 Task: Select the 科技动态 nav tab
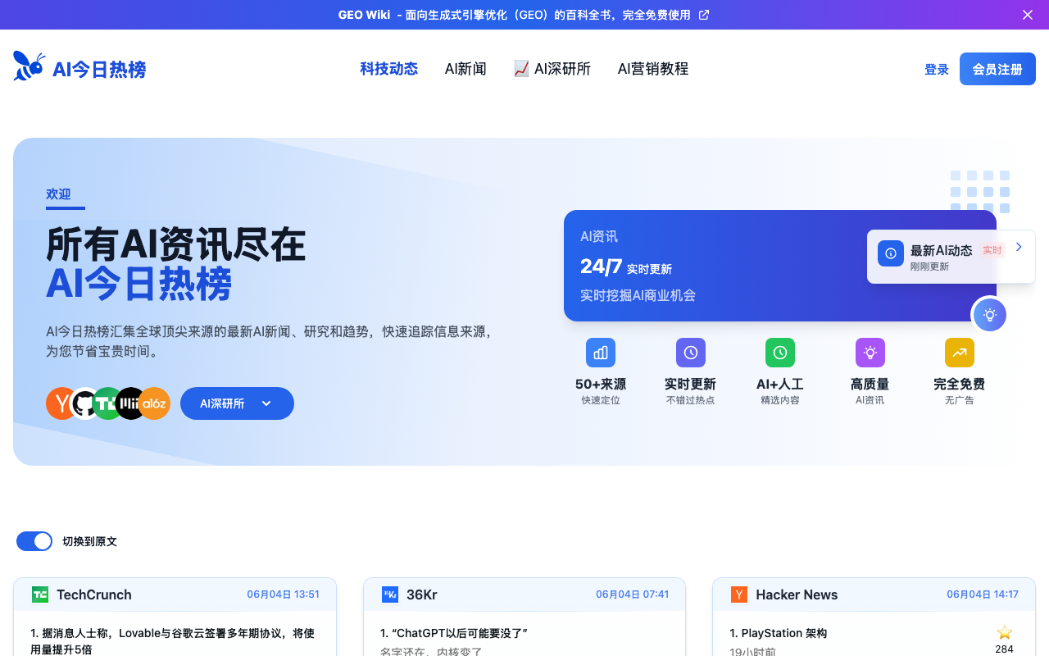pyautogui.click(x=389, y=69)
